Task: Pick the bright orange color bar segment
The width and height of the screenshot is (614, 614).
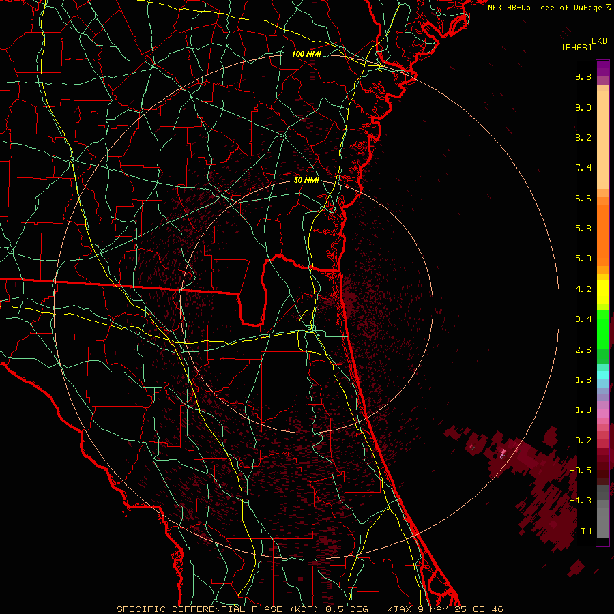Action: click(x=602, y=235)
